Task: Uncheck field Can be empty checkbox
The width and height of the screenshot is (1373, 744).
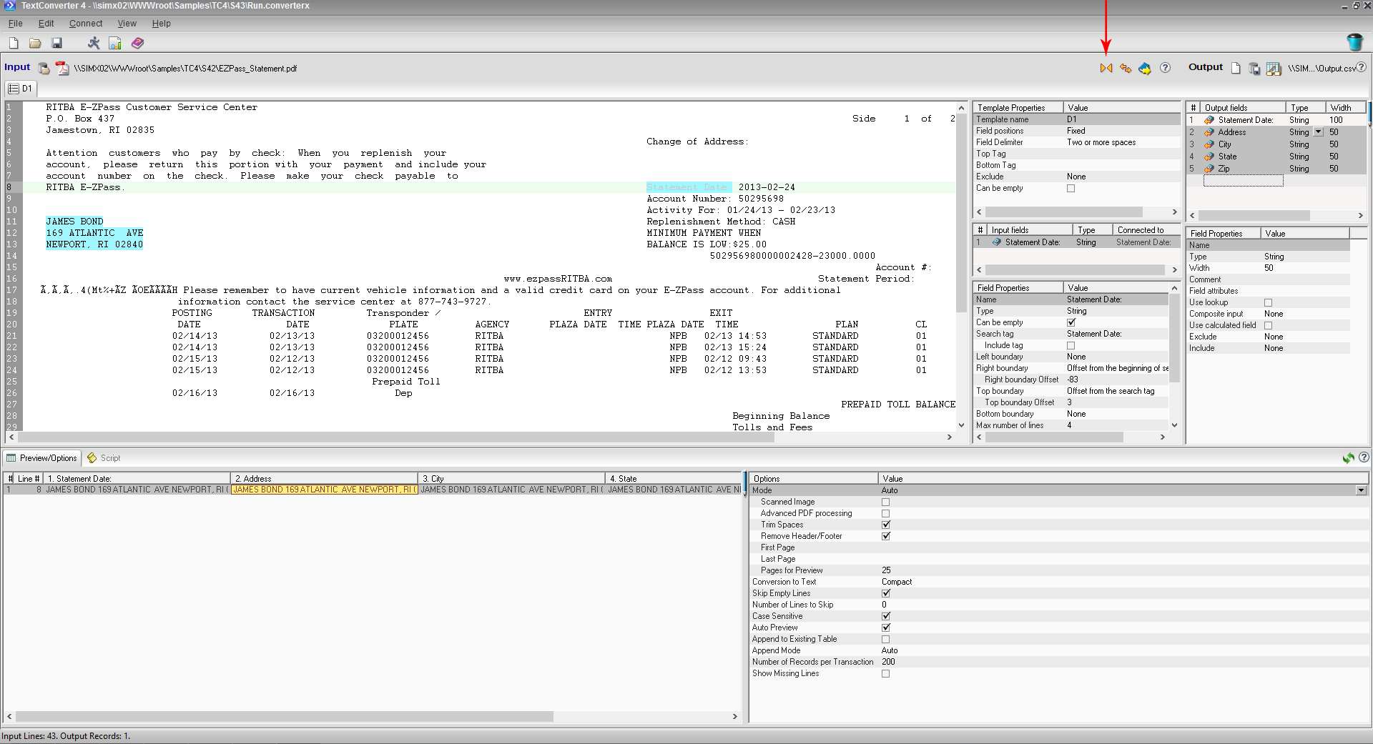Action: (1071, 322)
